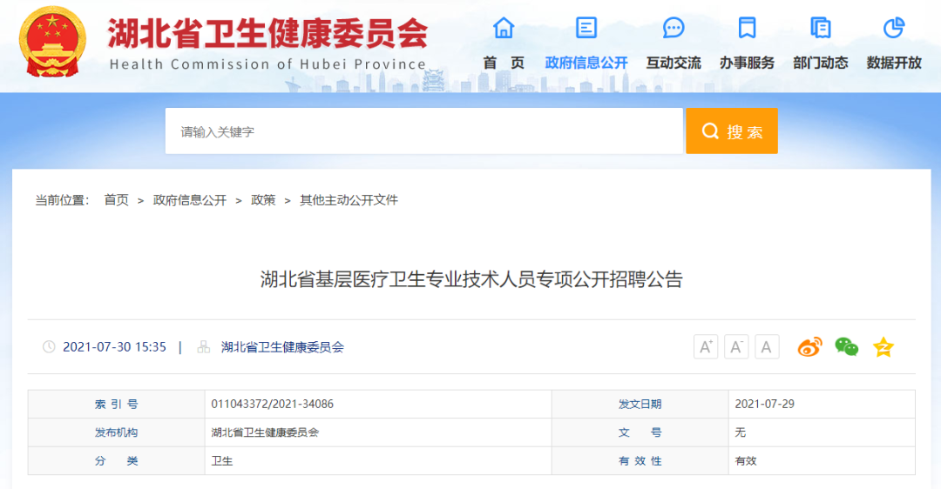Click the government information disclosure document icon
Viewport: 941px width, 489px height.
[x=586, y=28]
